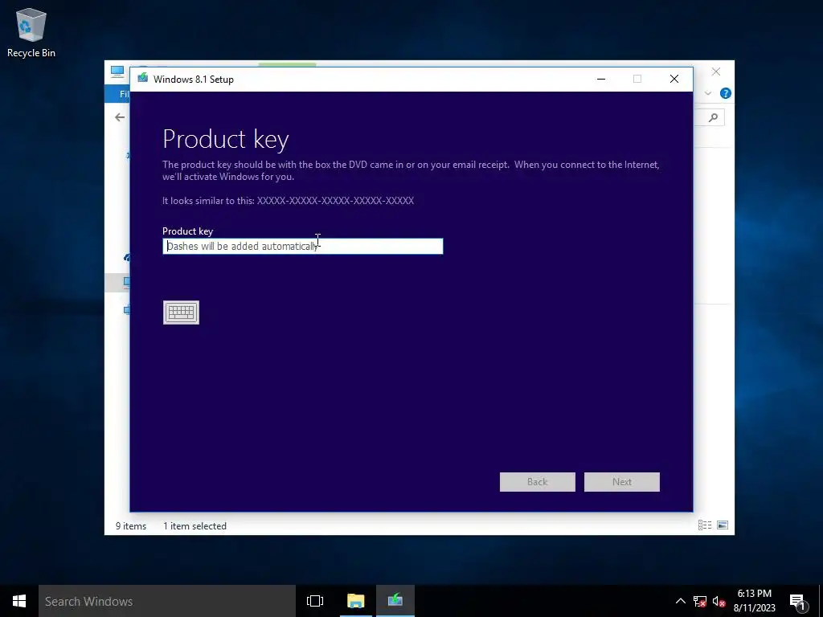Click the Search Windows box
Screen dimensions: 823x617
167,601
